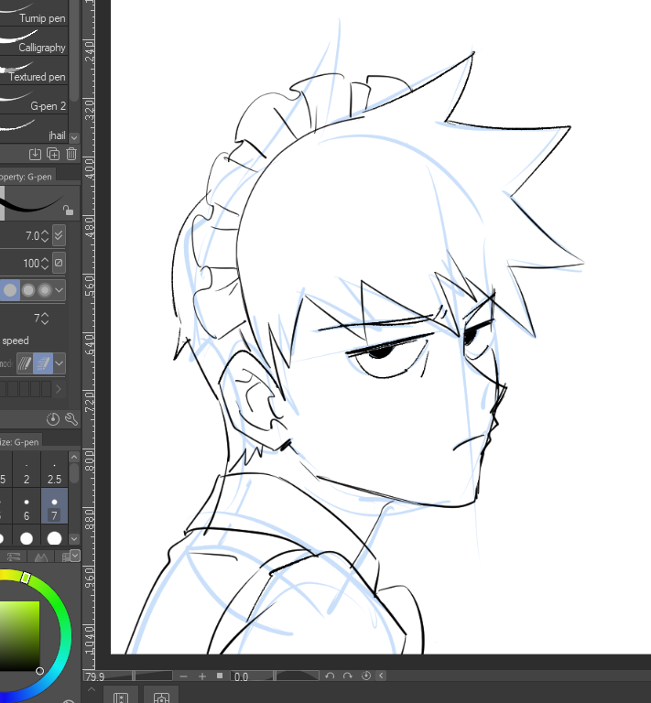Reset tool properties to initial settings icon
Screen dimensions: 651x703
(53, 419)
